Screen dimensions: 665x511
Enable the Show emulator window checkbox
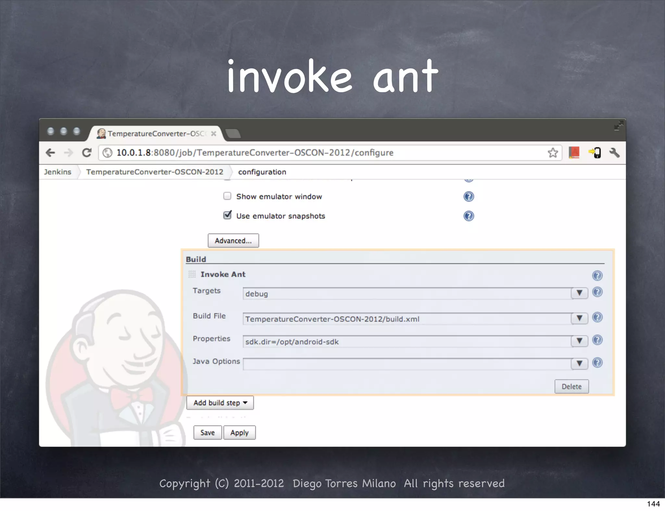[x=227, y=196]
